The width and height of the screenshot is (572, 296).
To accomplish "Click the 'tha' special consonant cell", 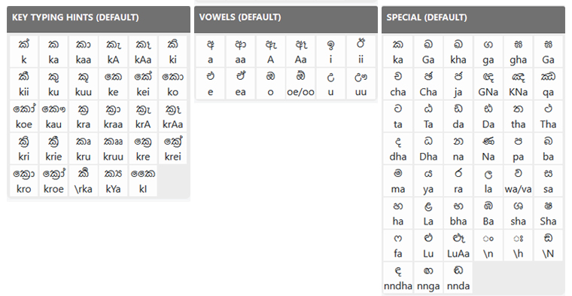I will click(x=519, y=117).
